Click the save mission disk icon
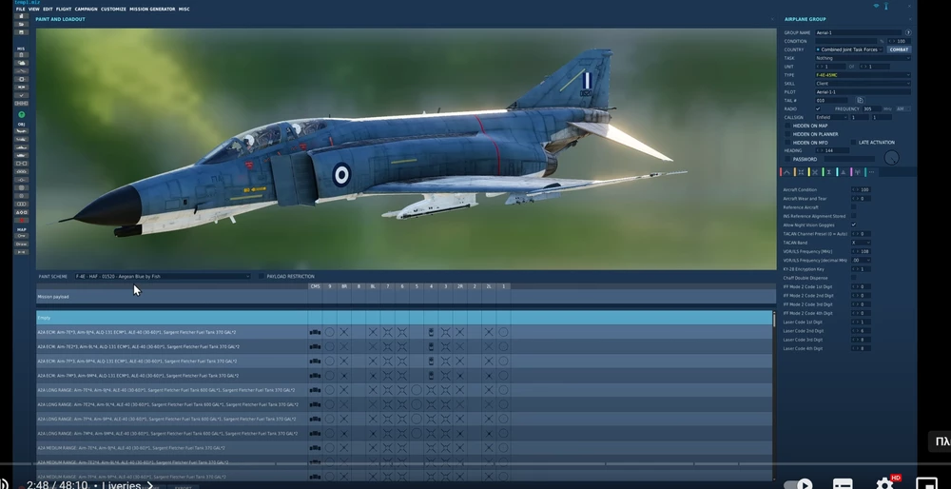Viewport: 951px width, 489px height. [21, 32]
